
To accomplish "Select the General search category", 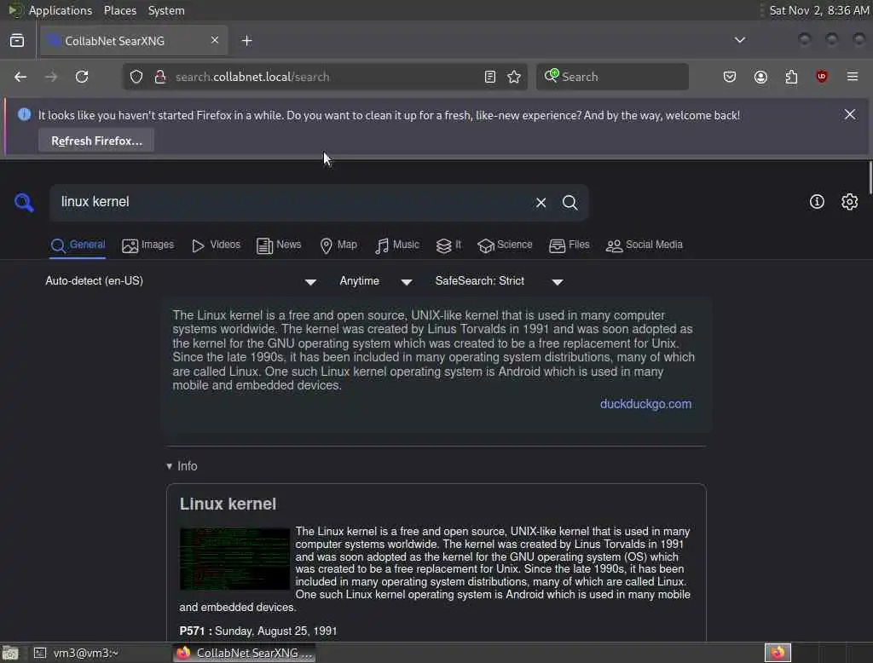I will point(78,245).
